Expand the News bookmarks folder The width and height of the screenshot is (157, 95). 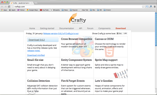65,10
